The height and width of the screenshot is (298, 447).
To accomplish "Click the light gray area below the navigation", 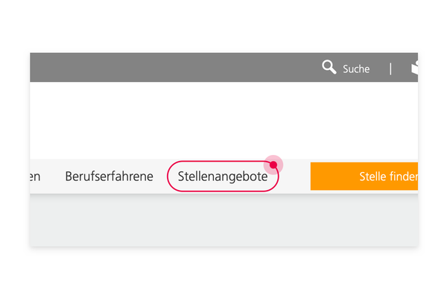I will coord(223,221).
